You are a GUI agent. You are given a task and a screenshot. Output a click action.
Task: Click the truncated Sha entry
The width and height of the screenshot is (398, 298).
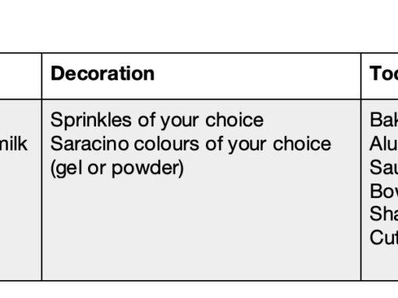point(384,214)
